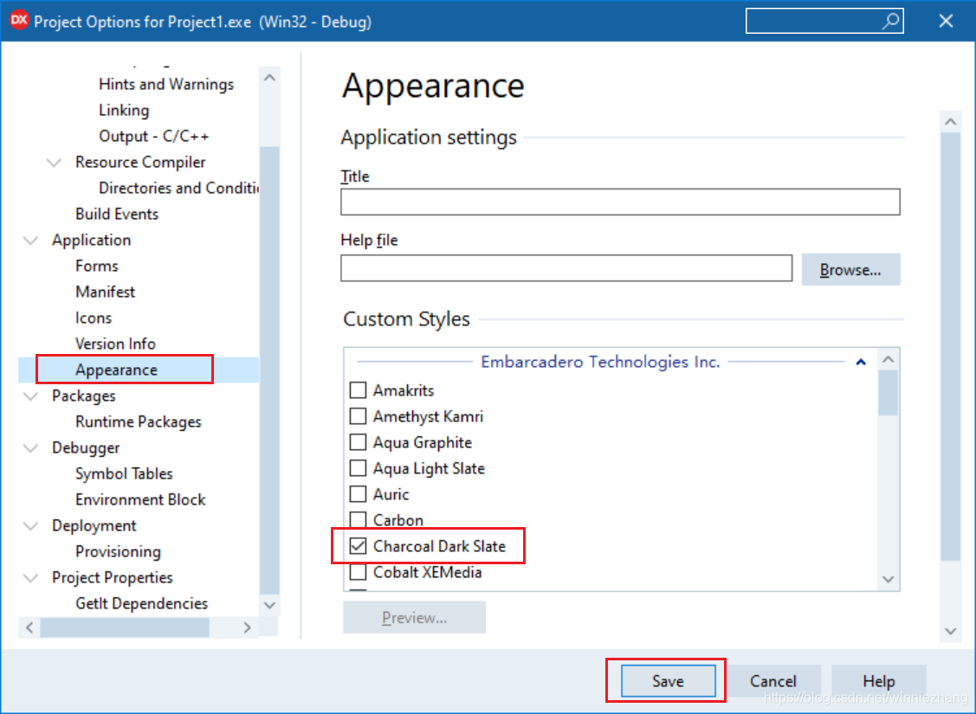Screen dimensions: 976x714
Task: Click the Cancel button
Action: (773, 681)
